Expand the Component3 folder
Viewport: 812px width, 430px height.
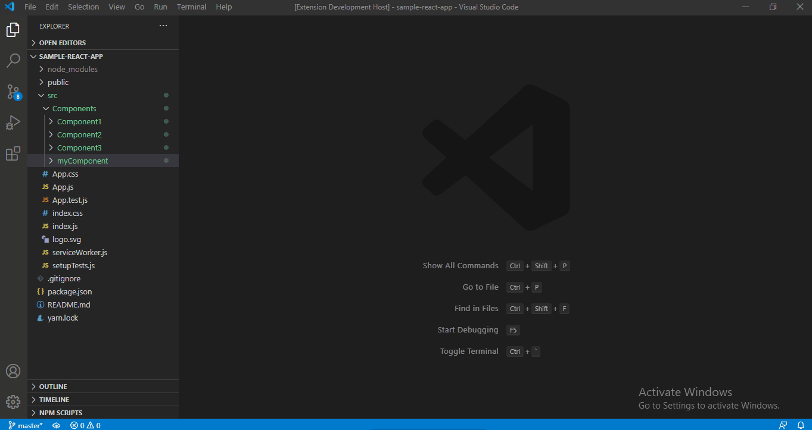click(103, 147)
